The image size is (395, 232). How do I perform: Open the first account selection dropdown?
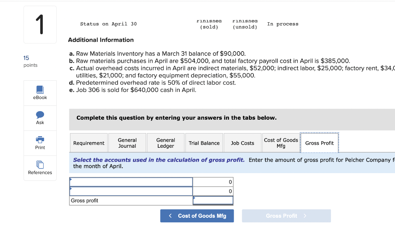click(131, 182)
